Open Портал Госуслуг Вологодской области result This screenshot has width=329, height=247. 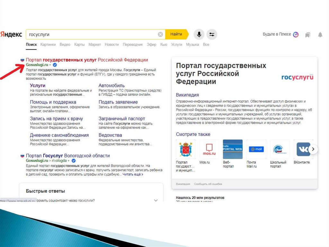pyautogui.click(x=68, y=156)
